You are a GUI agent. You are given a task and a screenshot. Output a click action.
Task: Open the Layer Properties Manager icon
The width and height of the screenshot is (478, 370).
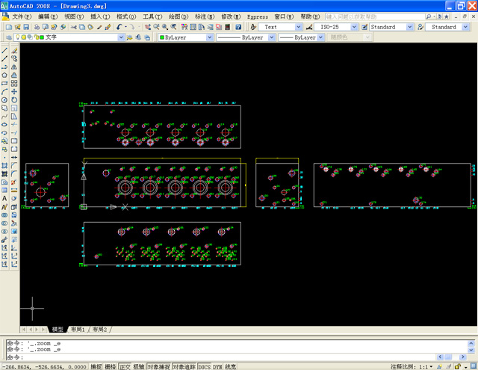tap(9, 37)
